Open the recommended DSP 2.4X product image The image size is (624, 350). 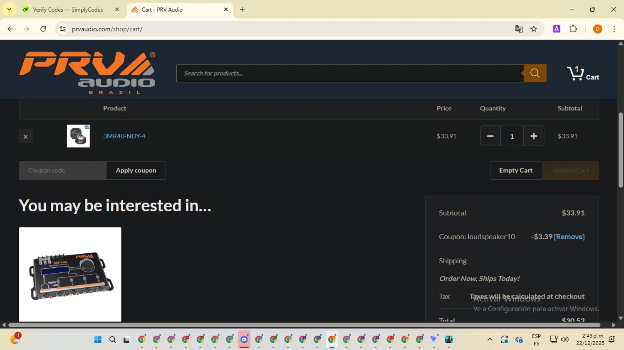70,274
